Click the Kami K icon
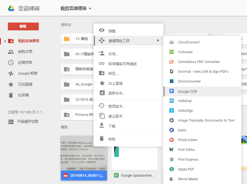The height and width of the screenshot is (184, 247). coord(171,130)
